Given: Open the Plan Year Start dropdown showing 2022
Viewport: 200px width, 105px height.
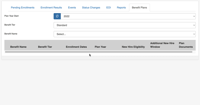Looking at the screenshot, I should point(128,16).
